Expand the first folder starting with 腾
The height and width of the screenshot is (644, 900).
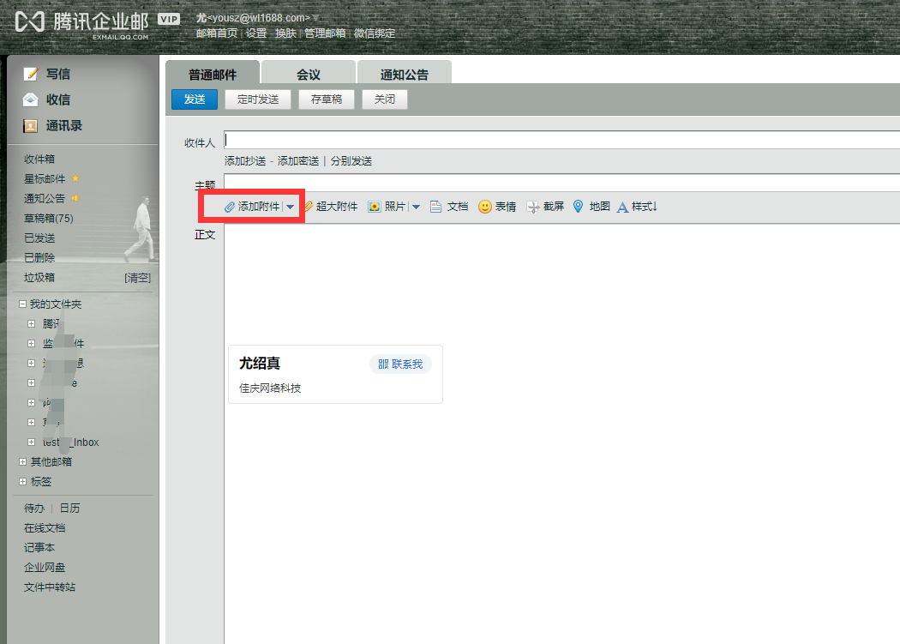click(32, 324)
